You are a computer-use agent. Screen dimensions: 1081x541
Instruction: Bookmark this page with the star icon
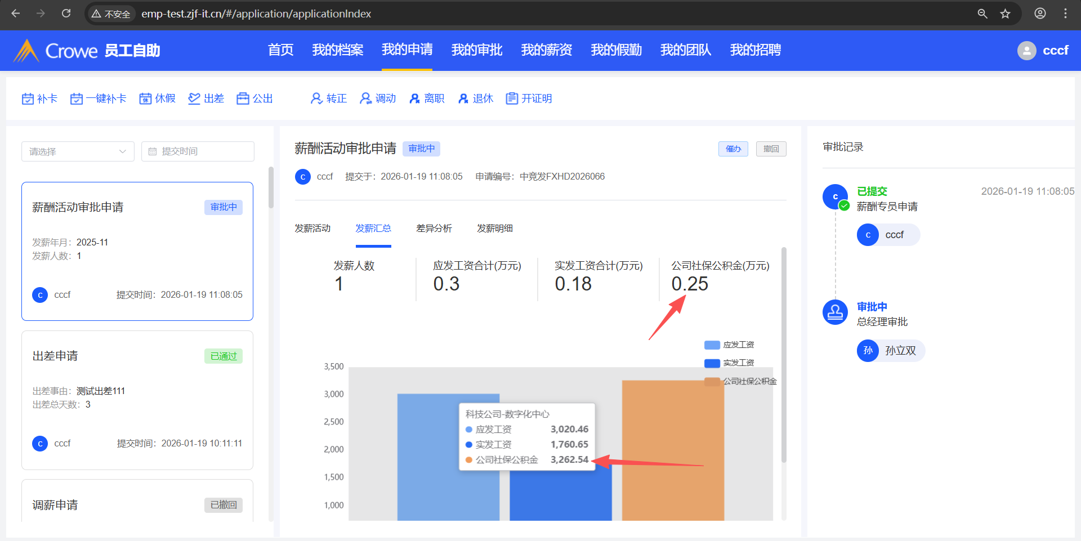tap(1005, 14)
